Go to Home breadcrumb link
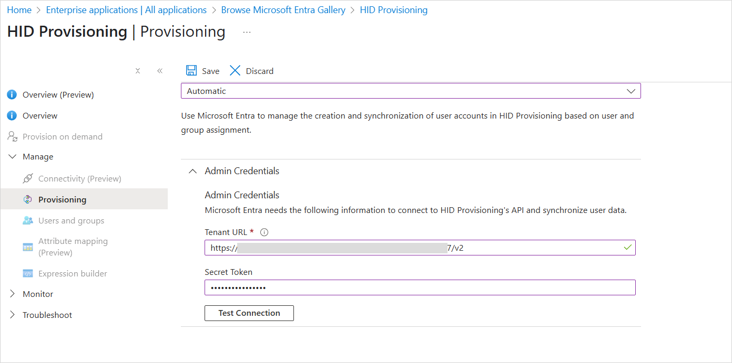The height and width of the screenshot is (363, 732). click(x=19, y=10)
